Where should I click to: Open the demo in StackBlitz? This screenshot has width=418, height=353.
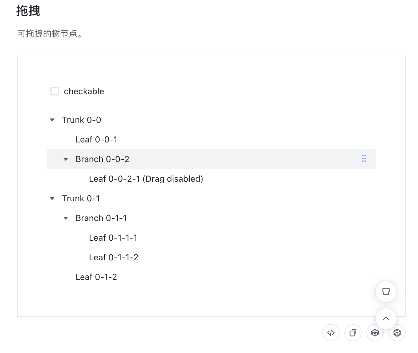pos(397,333)
